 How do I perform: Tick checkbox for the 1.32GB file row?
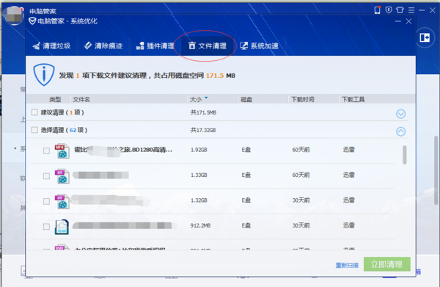tap(47, 201)
